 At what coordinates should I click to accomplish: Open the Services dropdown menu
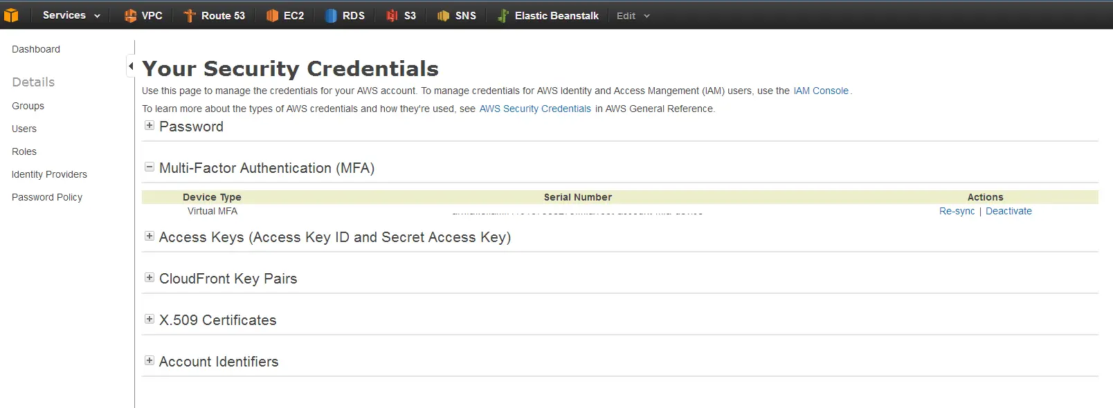pos(71,15)
